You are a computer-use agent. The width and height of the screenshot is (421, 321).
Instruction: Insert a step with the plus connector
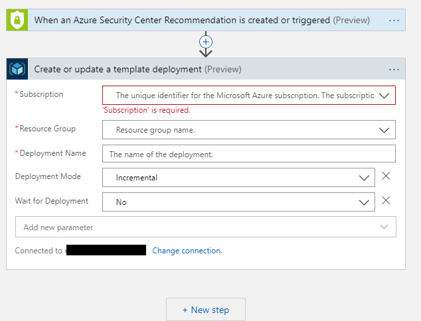point(206,42)
